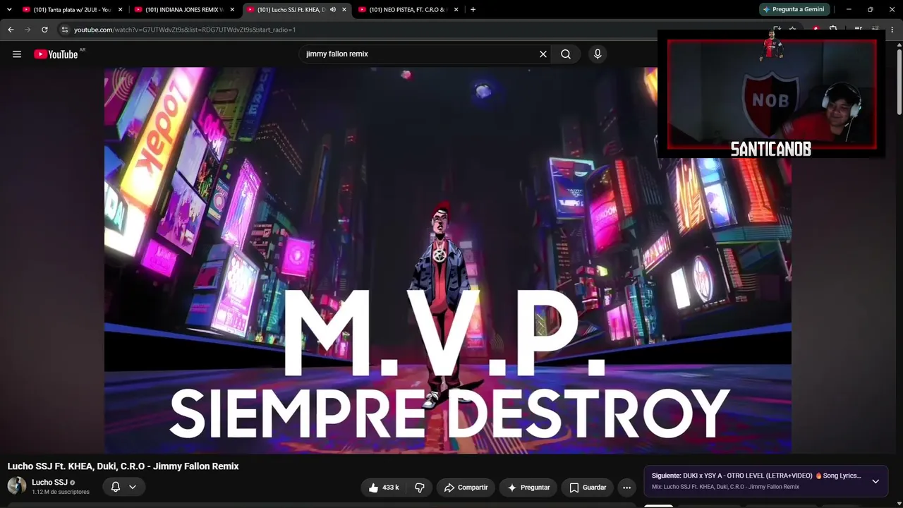
Task: Restore down the Chrome window
Action: point(871,9)
